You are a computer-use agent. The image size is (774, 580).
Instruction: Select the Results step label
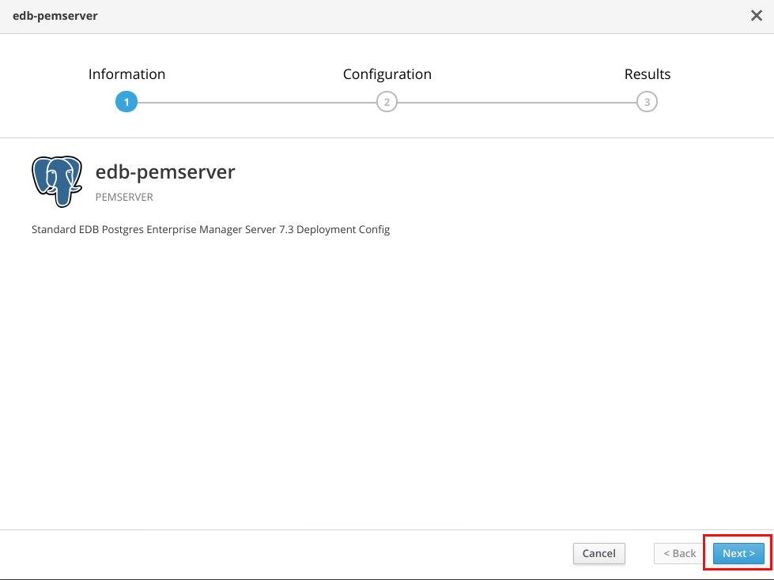tap(648, 74)
